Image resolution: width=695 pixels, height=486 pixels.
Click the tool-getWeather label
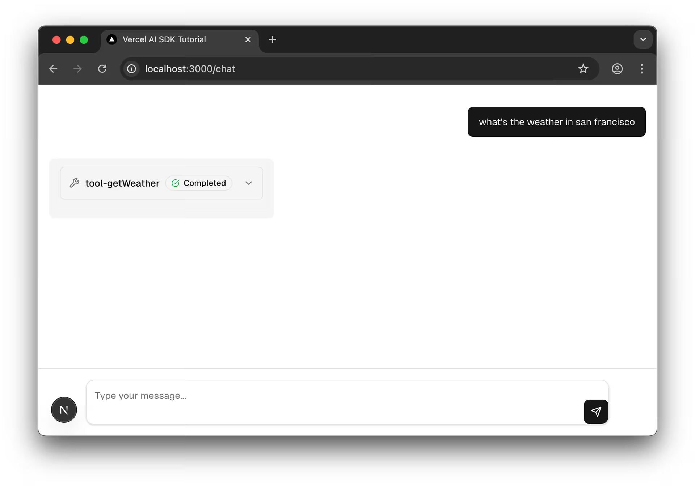tap(122, 183)
